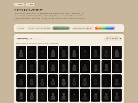The image size is (138, 103).
Task: Select seventh locked card in second row
Action: pos(85,67)
